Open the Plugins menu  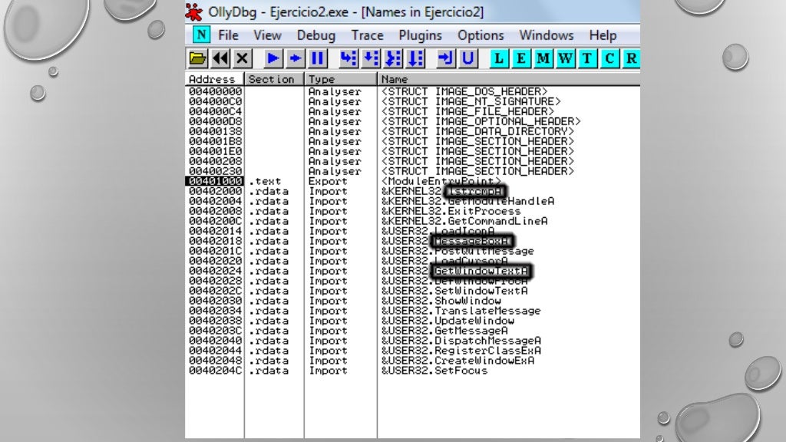point(420,35)
